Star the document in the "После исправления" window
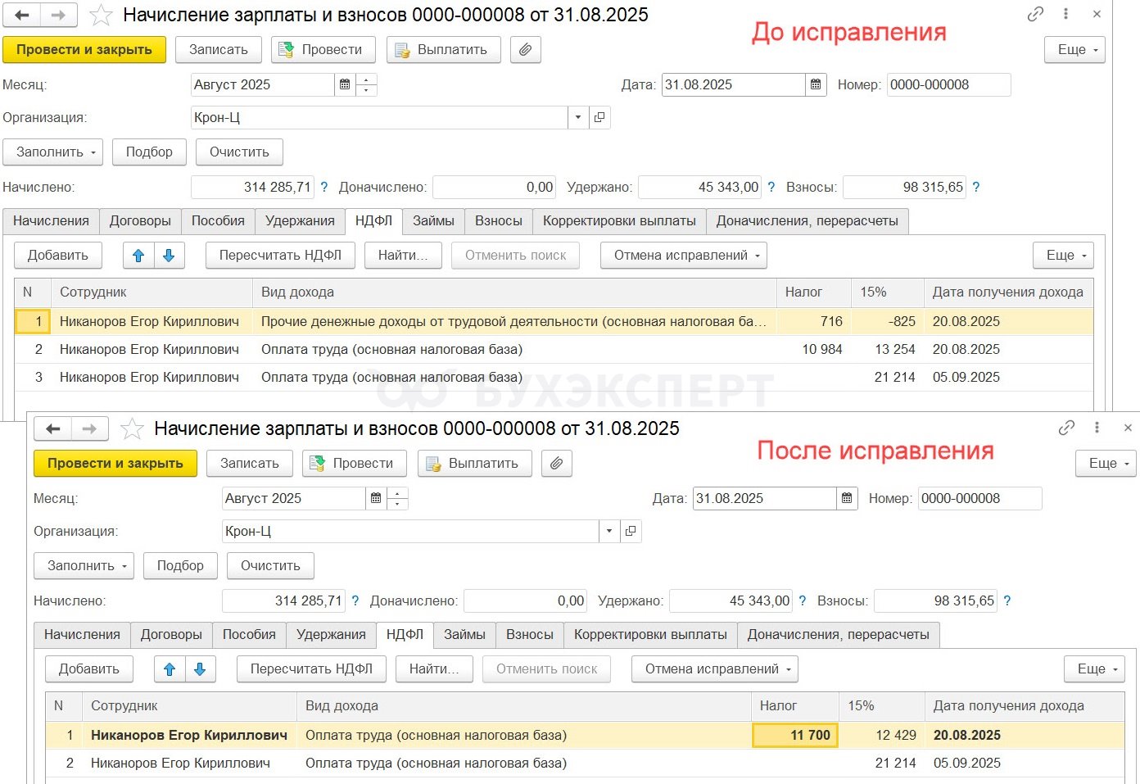Image resolution: width=1140 pixels, height=784 pixels. pyautogui.click(x=132, y=428)
